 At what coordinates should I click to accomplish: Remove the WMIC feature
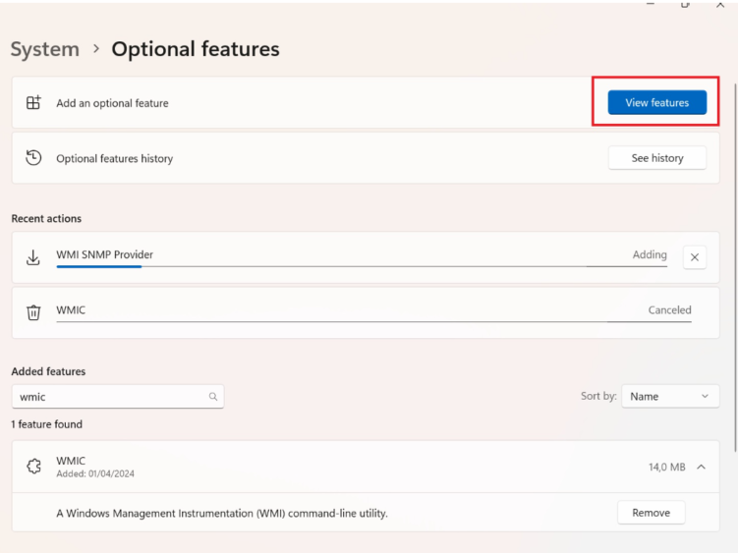point(651,513)
